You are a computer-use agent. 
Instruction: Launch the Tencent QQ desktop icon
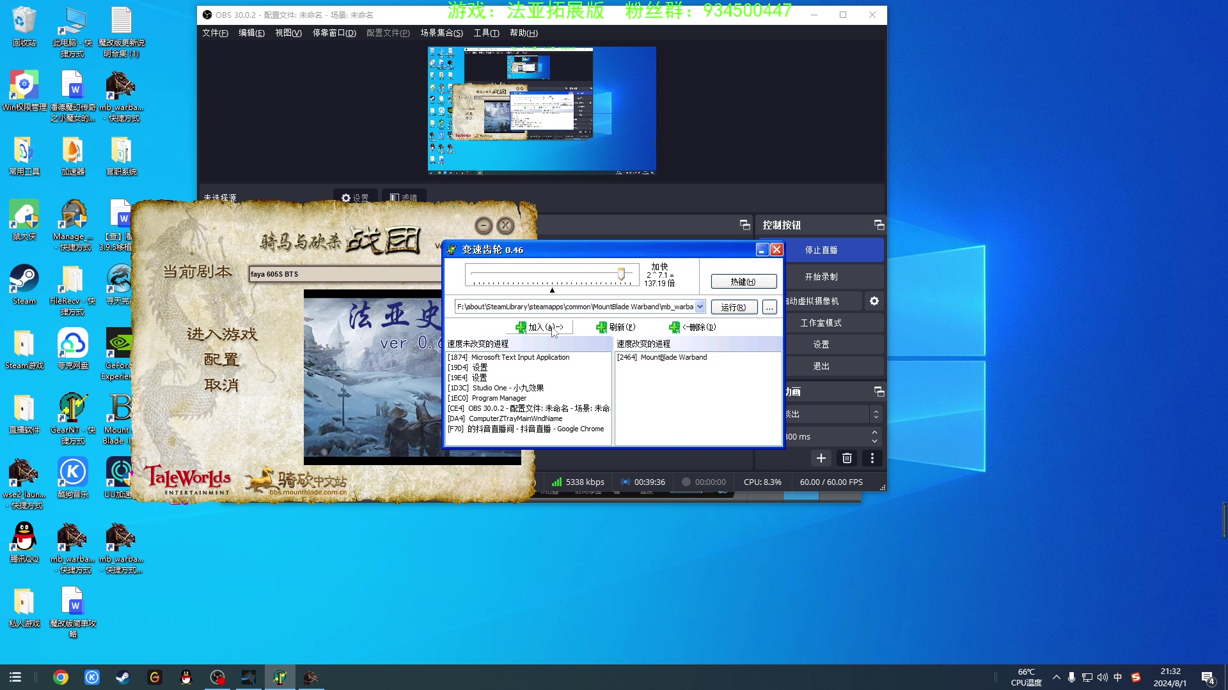[24, 542]
